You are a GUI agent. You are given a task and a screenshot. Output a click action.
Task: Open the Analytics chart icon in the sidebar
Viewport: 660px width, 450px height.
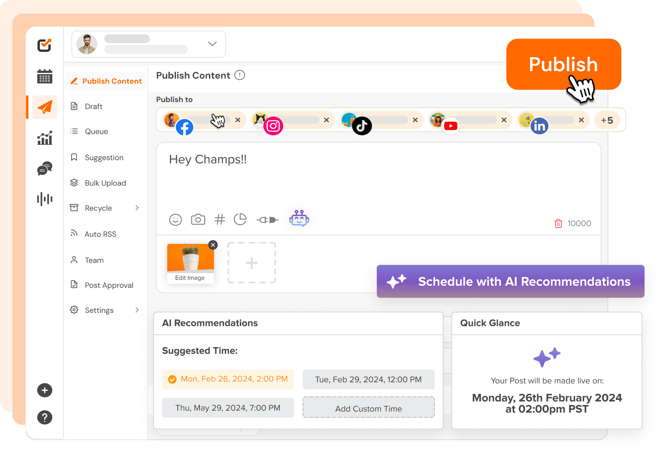(x=44, y=138)
